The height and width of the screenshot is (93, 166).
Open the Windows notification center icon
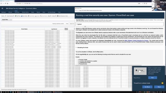(164, 92)
